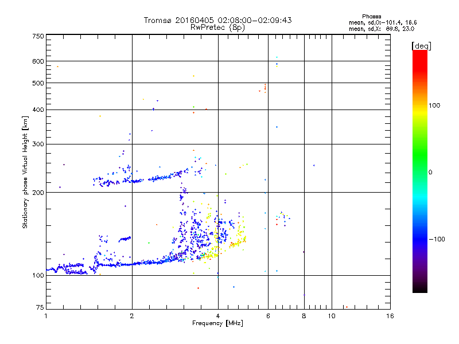Click the 'Phases' header label
This screenshot has width=459, height=344.
[x=371, y=17]
